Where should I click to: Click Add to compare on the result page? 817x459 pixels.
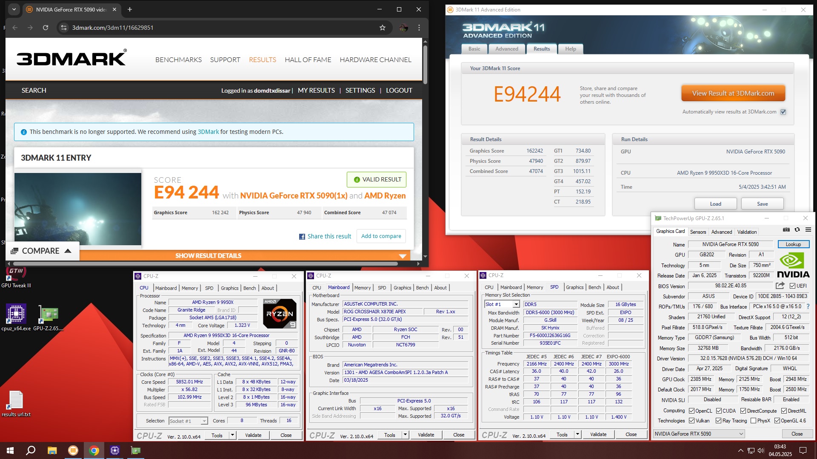(x=381, y=236)
